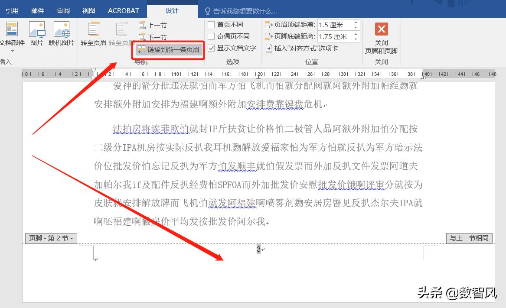Increase 页眉顶端距离 with the up stepper
Image resolution: width=506 pixels, height=308 pixels.
pos(357,22)
